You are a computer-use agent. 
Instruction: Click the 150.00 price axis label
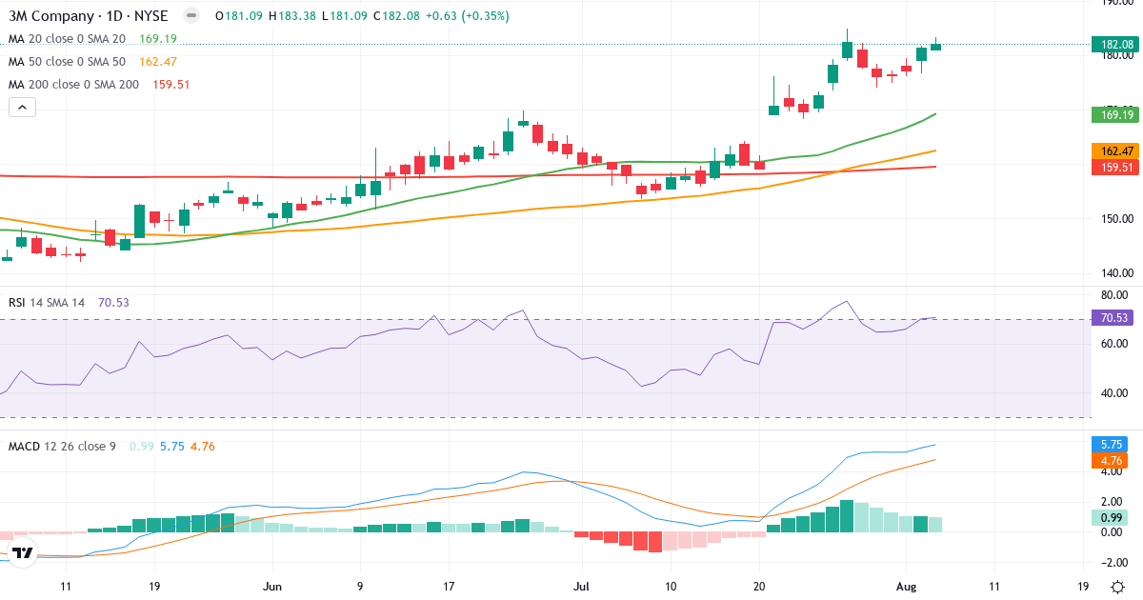point(1116,219)
